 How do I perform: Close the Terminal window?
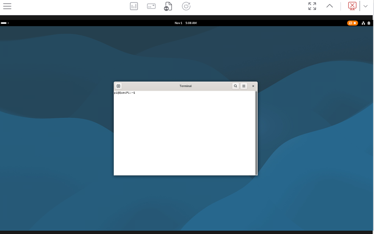point(253,86)
